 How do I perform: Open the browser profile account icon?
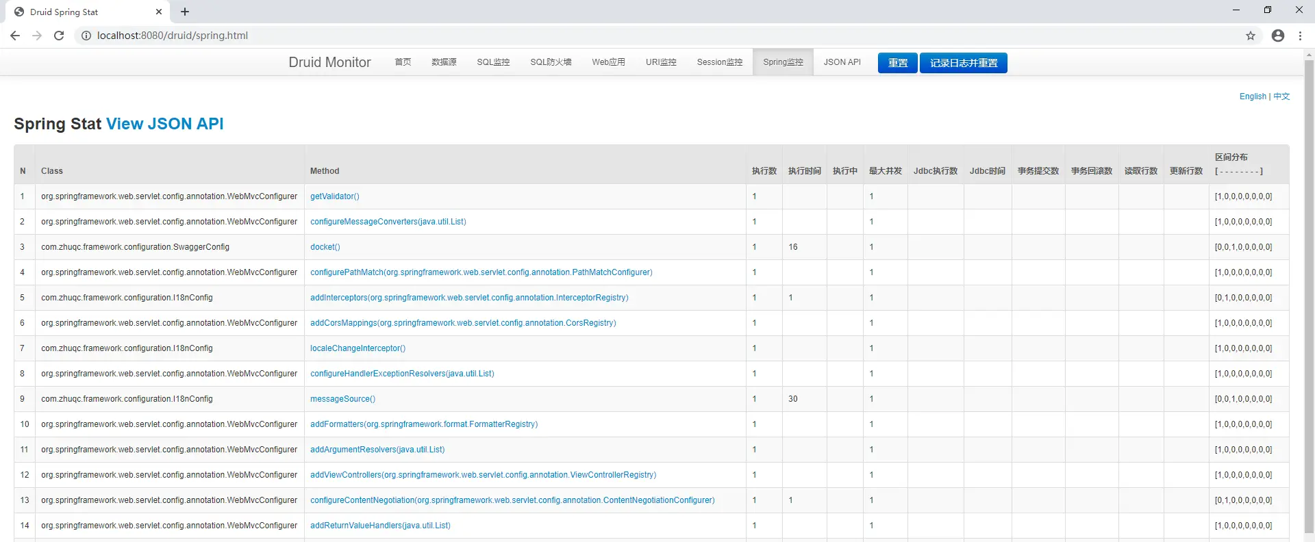[x=1278, y=36]
